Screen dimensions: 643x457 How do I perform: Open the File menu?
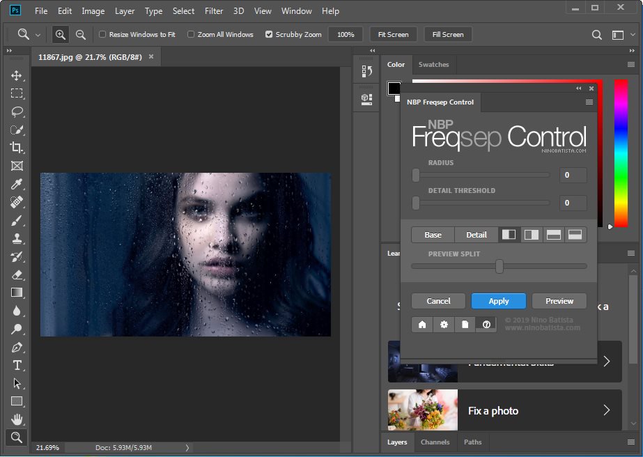[41, 11]
